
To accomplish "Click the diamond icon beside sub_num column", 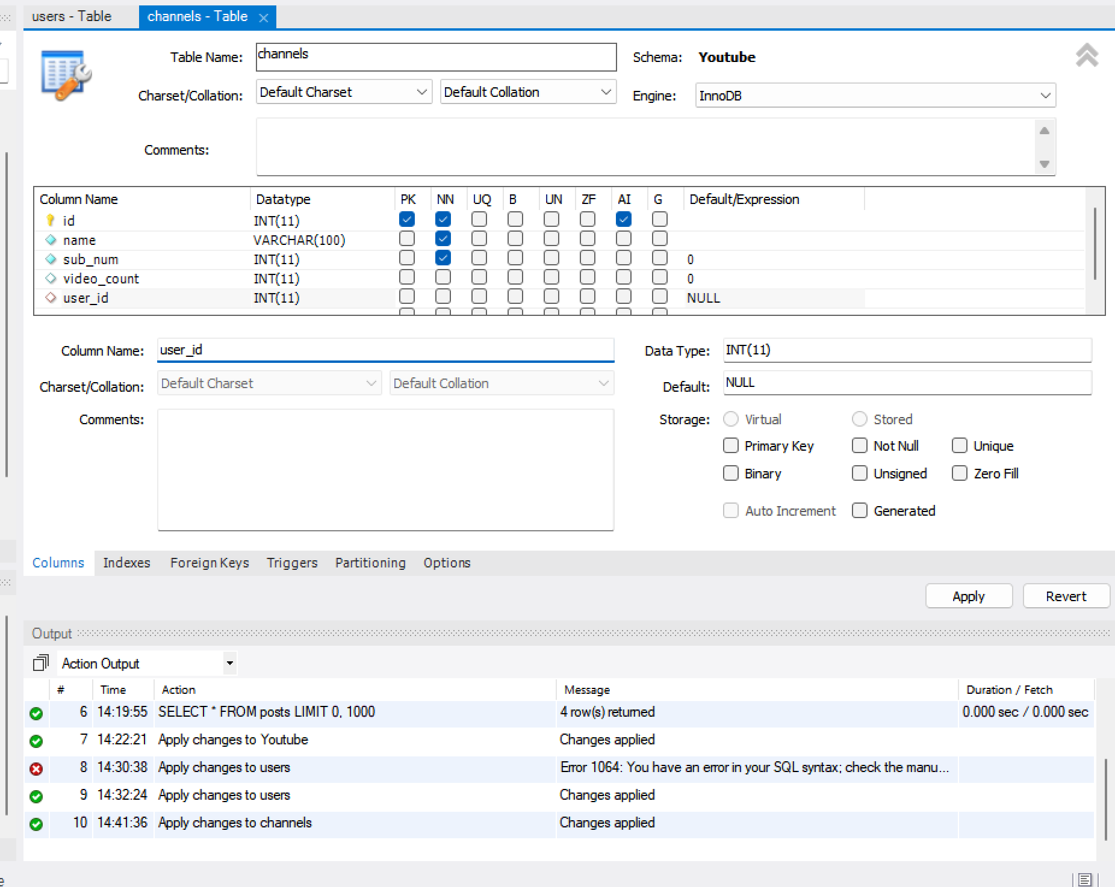I will click(x=51, y=259).
